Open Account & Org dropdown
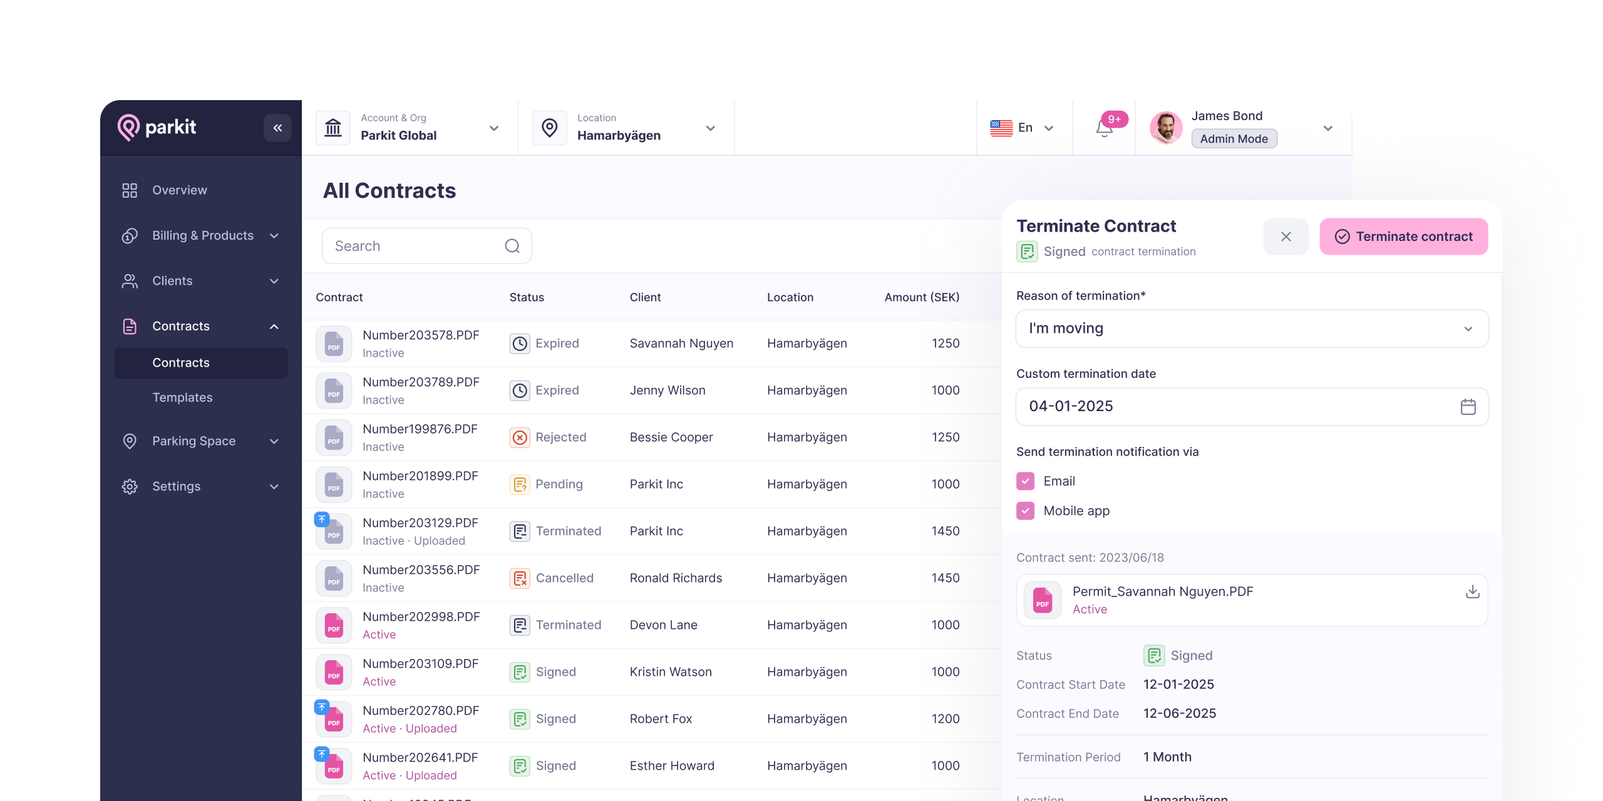Viewport: 1603px width, 801px height. [494, 128]
